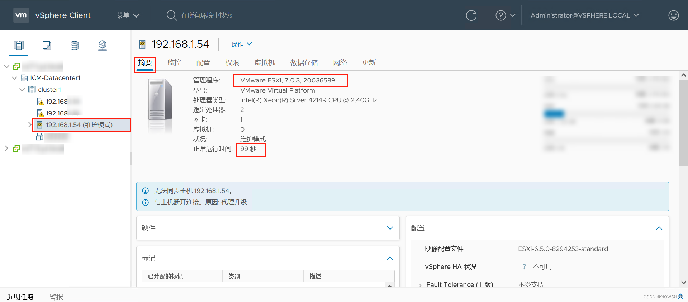688x302 pixels.
Task: Open the Hosts and Clusters inventory view
Action: click(19, 45)
